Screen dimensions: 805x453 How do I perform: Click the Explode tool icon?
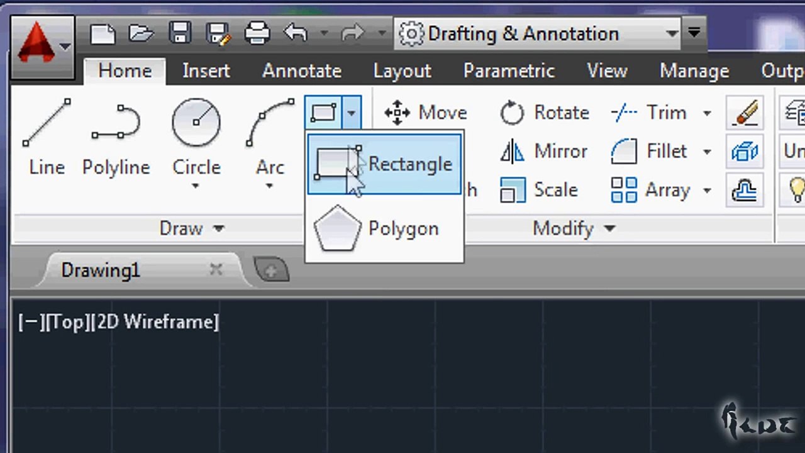click(745, 152)
